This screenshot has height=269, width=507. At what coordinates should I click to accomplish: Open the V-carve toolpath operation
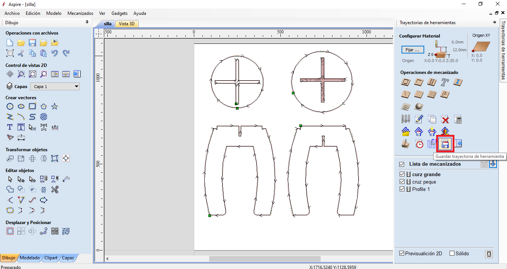tap(406, 94)
